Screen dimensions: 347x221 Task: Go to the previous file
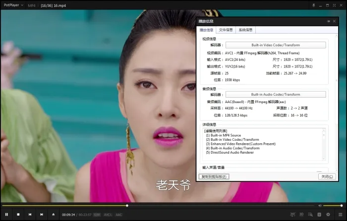point(30,215)
